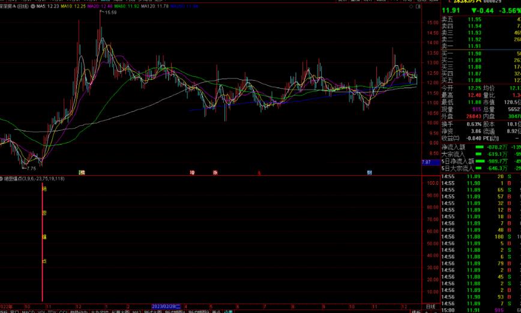The height and width of the screenshot is (313, 521).
Task: Switch to the MACD indicator tab
Action: (28, 311)
